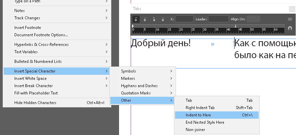The image size is (296, 135).
Task: Open Hyphens and Dashes submenu
Action: (143, 86)
